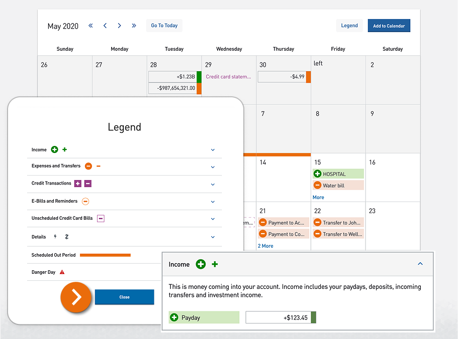Click the orange circular next arrow button
The image size is (458, 339).
pyautogui.click(x=76, y=297)
